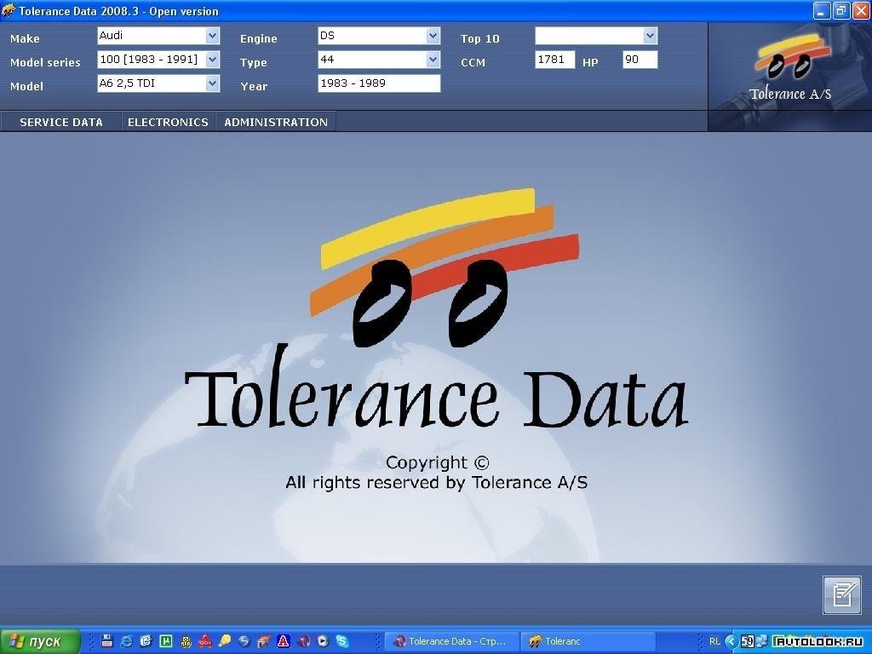Click the HP field showing 90

[640, 60]
